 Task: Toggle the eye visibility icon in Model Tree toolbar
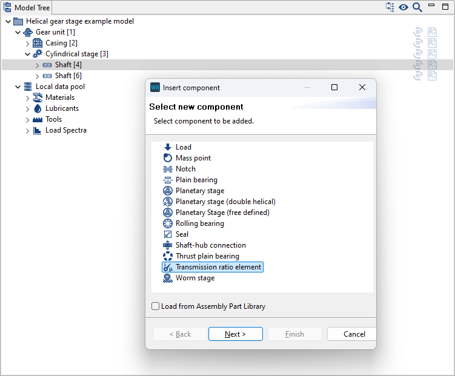[x=404, y=7]
